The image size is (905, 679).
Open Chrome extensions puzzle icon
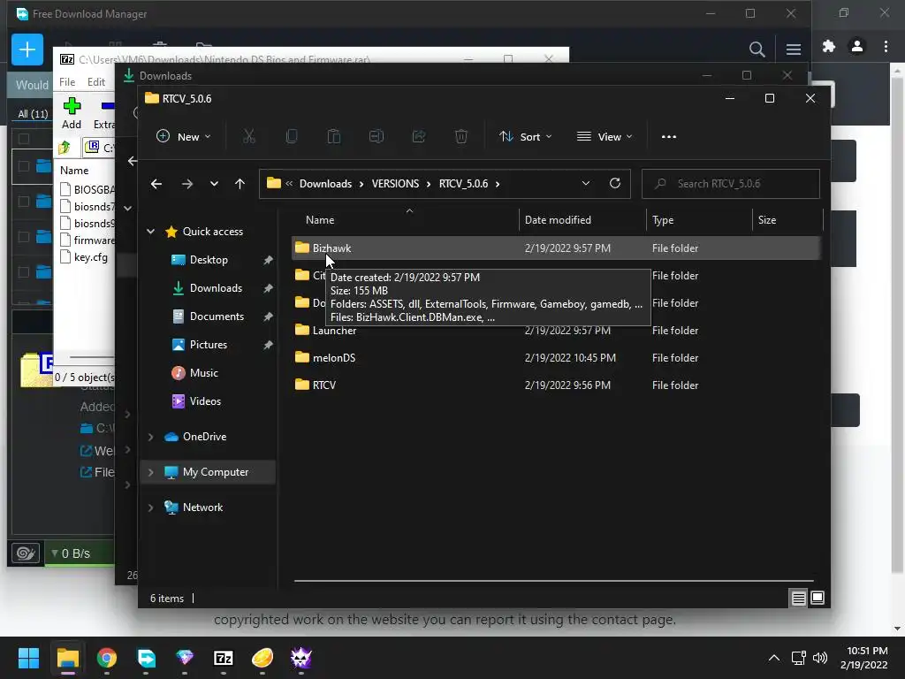pos(829,46)
